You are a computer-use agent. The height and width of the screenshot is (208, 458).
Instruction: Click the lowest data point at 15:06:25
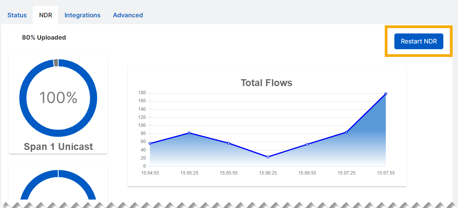(268, 157)
